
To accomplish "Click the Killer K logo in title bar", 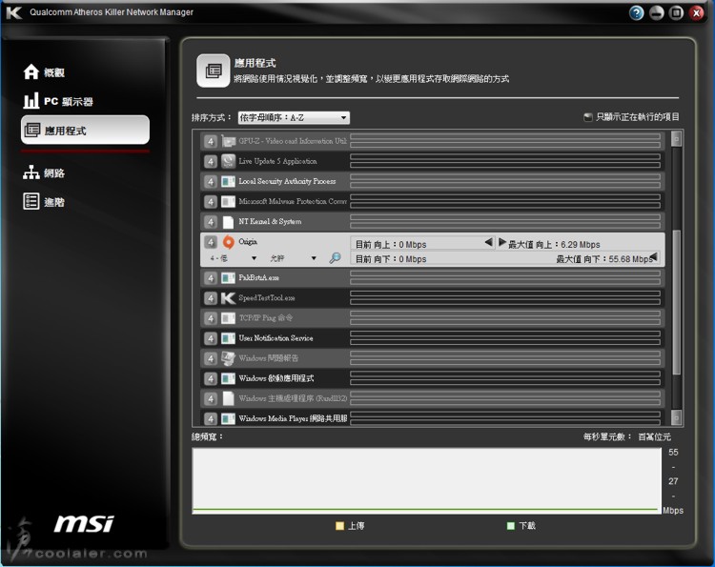I will click(x=13, y=12).
